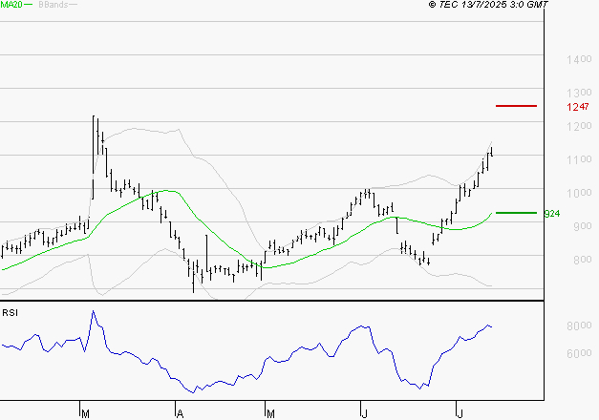This screenshot has width=599, height=420.
Task: Click the MA20 legend label
Action: (11, 5)
